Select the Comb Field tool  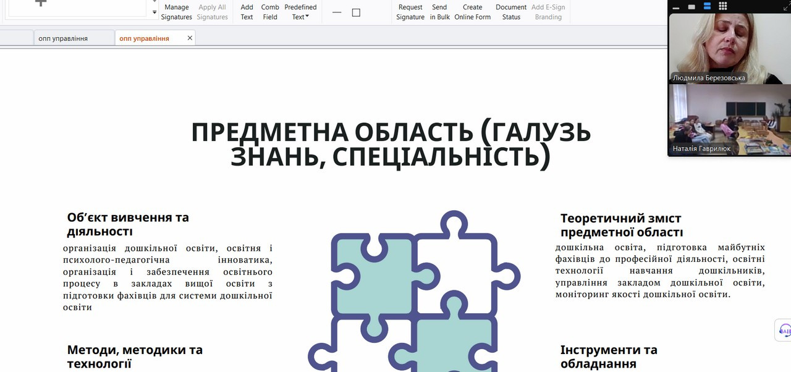[x=270, y=12]
